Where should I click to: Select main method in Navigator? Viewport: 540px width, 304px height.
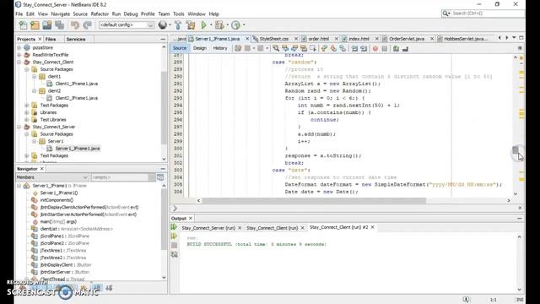pos(58,221)
